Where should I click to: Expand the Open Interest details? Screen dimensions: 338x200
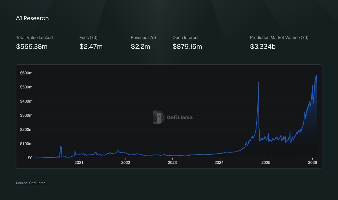[187, 46]
